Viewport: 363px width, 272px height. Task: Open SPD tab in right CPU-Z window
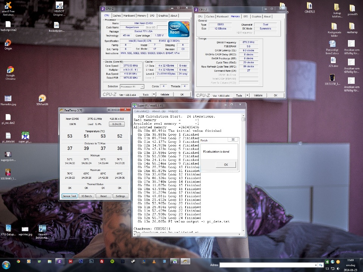point(246,16)
